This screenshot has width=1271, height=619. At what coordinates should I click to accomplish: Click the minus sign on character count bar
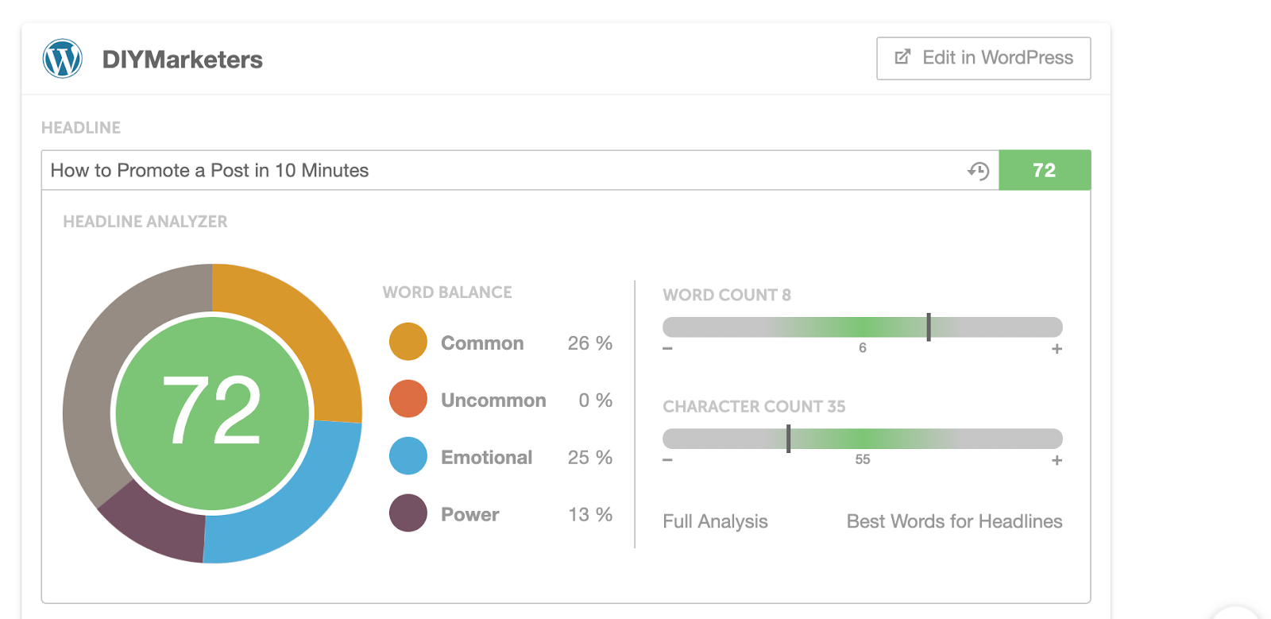[668, 460]
